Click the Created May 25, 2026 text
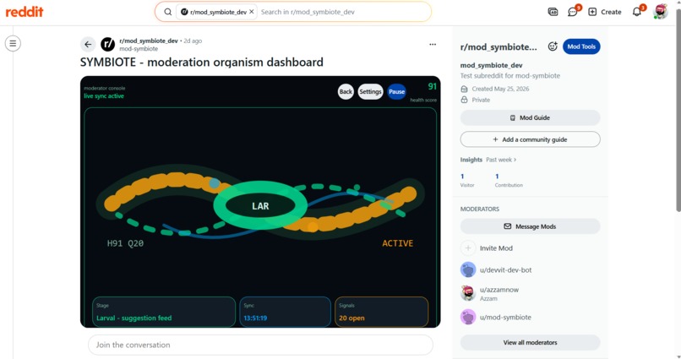The image size is (681, 359). point(500,89)
